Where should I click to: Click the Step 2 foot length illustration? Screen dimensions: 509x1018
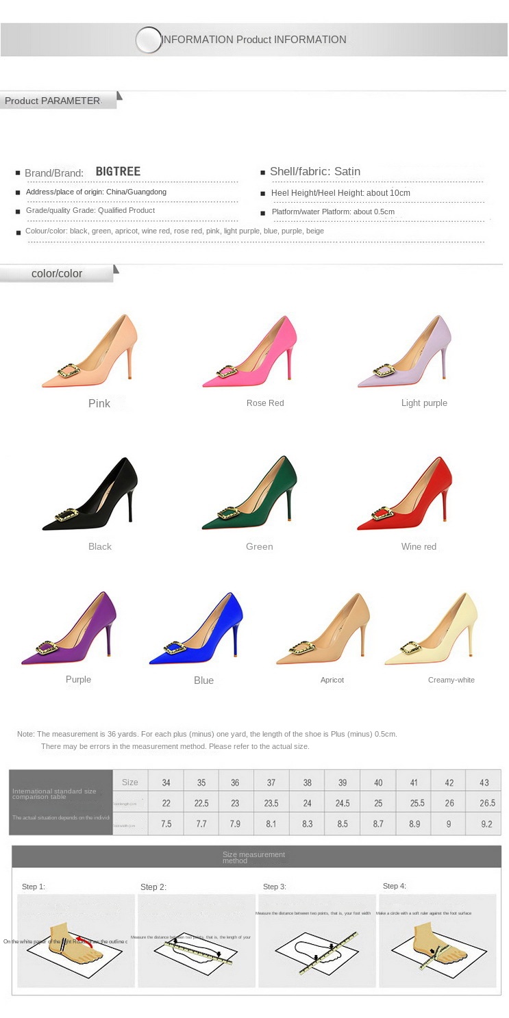(x=197, y=940)
